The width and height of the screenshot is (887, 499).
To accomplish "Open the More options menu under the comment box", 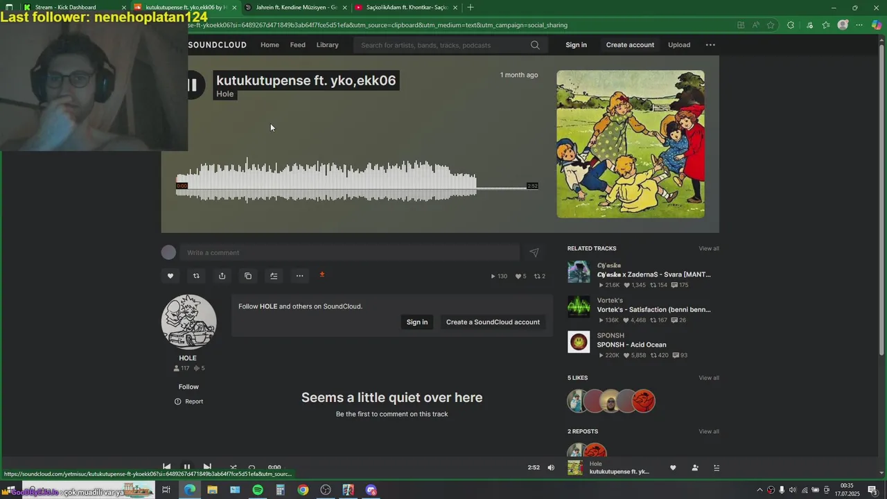I will pyautogui.click(x=299, y=276).
